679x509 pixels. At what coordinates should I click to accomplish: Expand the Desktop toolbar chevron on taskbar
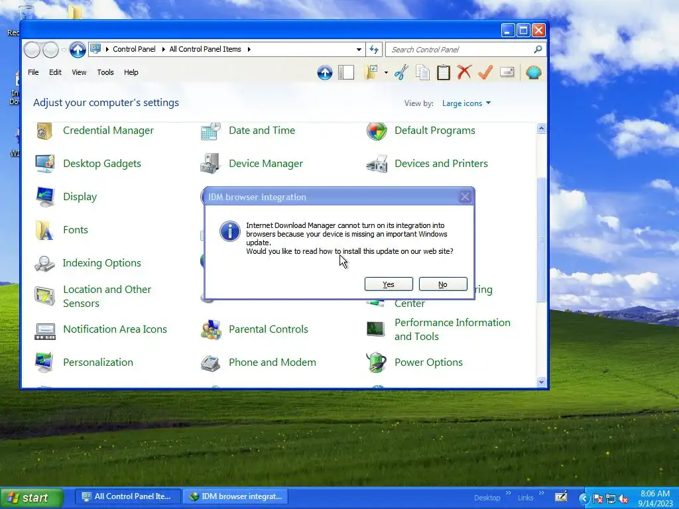pyautogui.click(x=509, y=493)
